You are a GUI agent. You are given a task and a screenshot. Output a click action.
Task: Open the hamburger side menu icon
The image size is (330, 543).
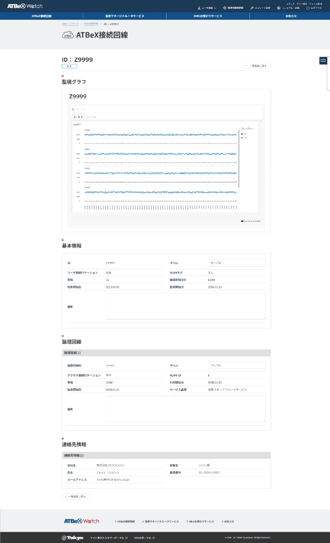click(x=323, y=60)
